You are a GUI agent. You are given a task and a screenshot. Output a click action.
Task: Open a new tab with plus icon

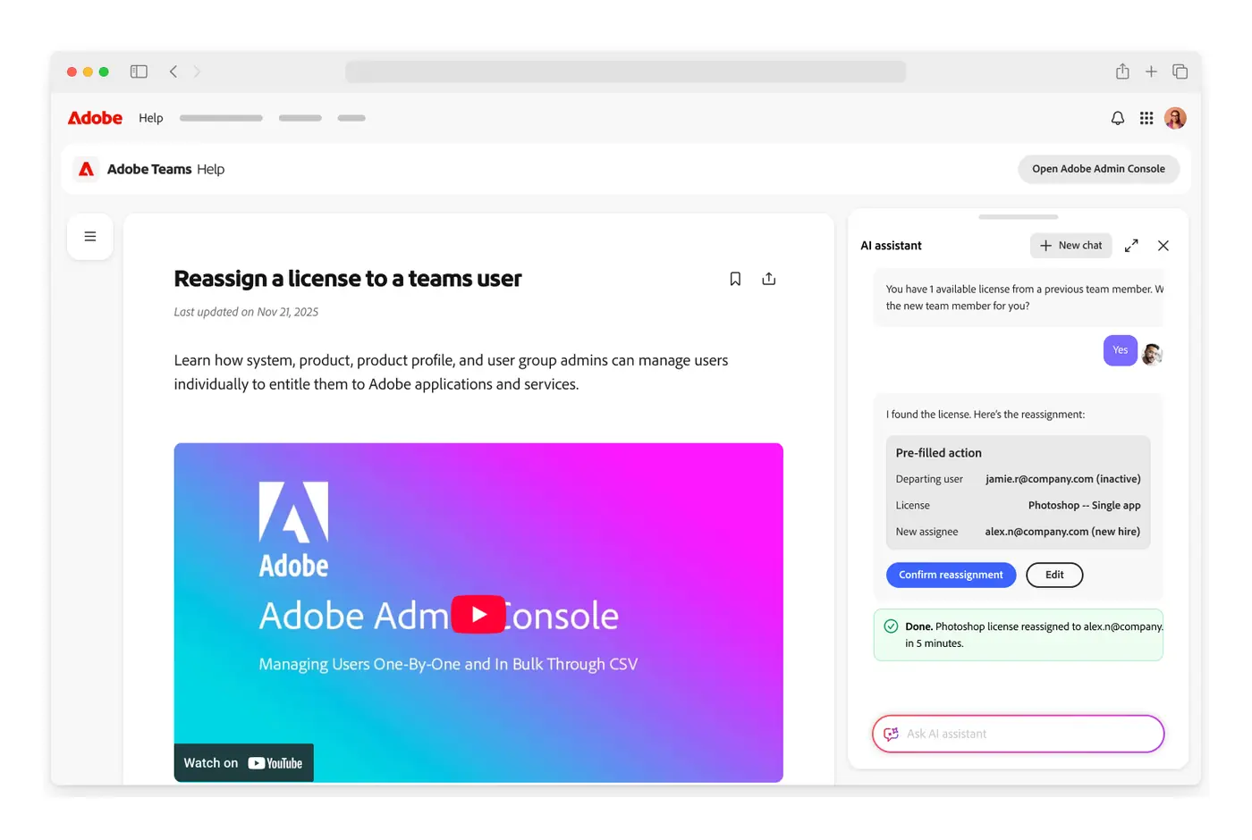[x=1151, y=71]
